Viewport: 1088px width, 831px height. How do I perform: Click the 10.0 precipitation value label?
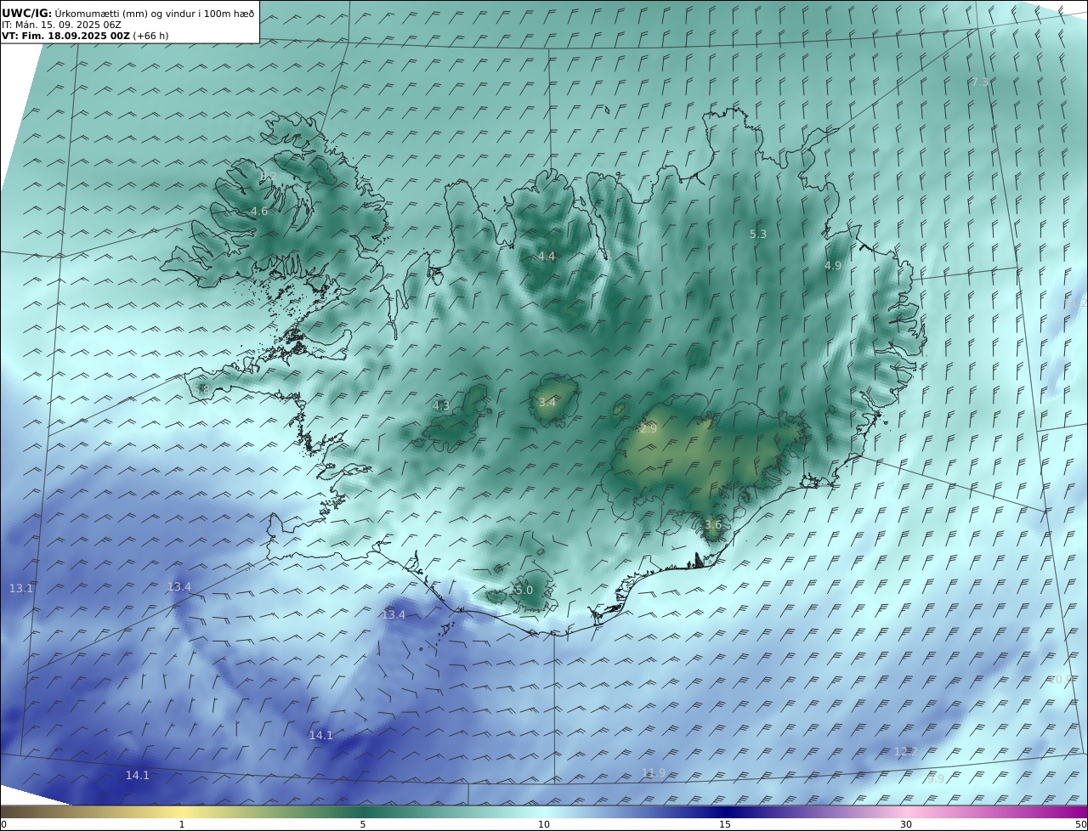coord(1060,680)
